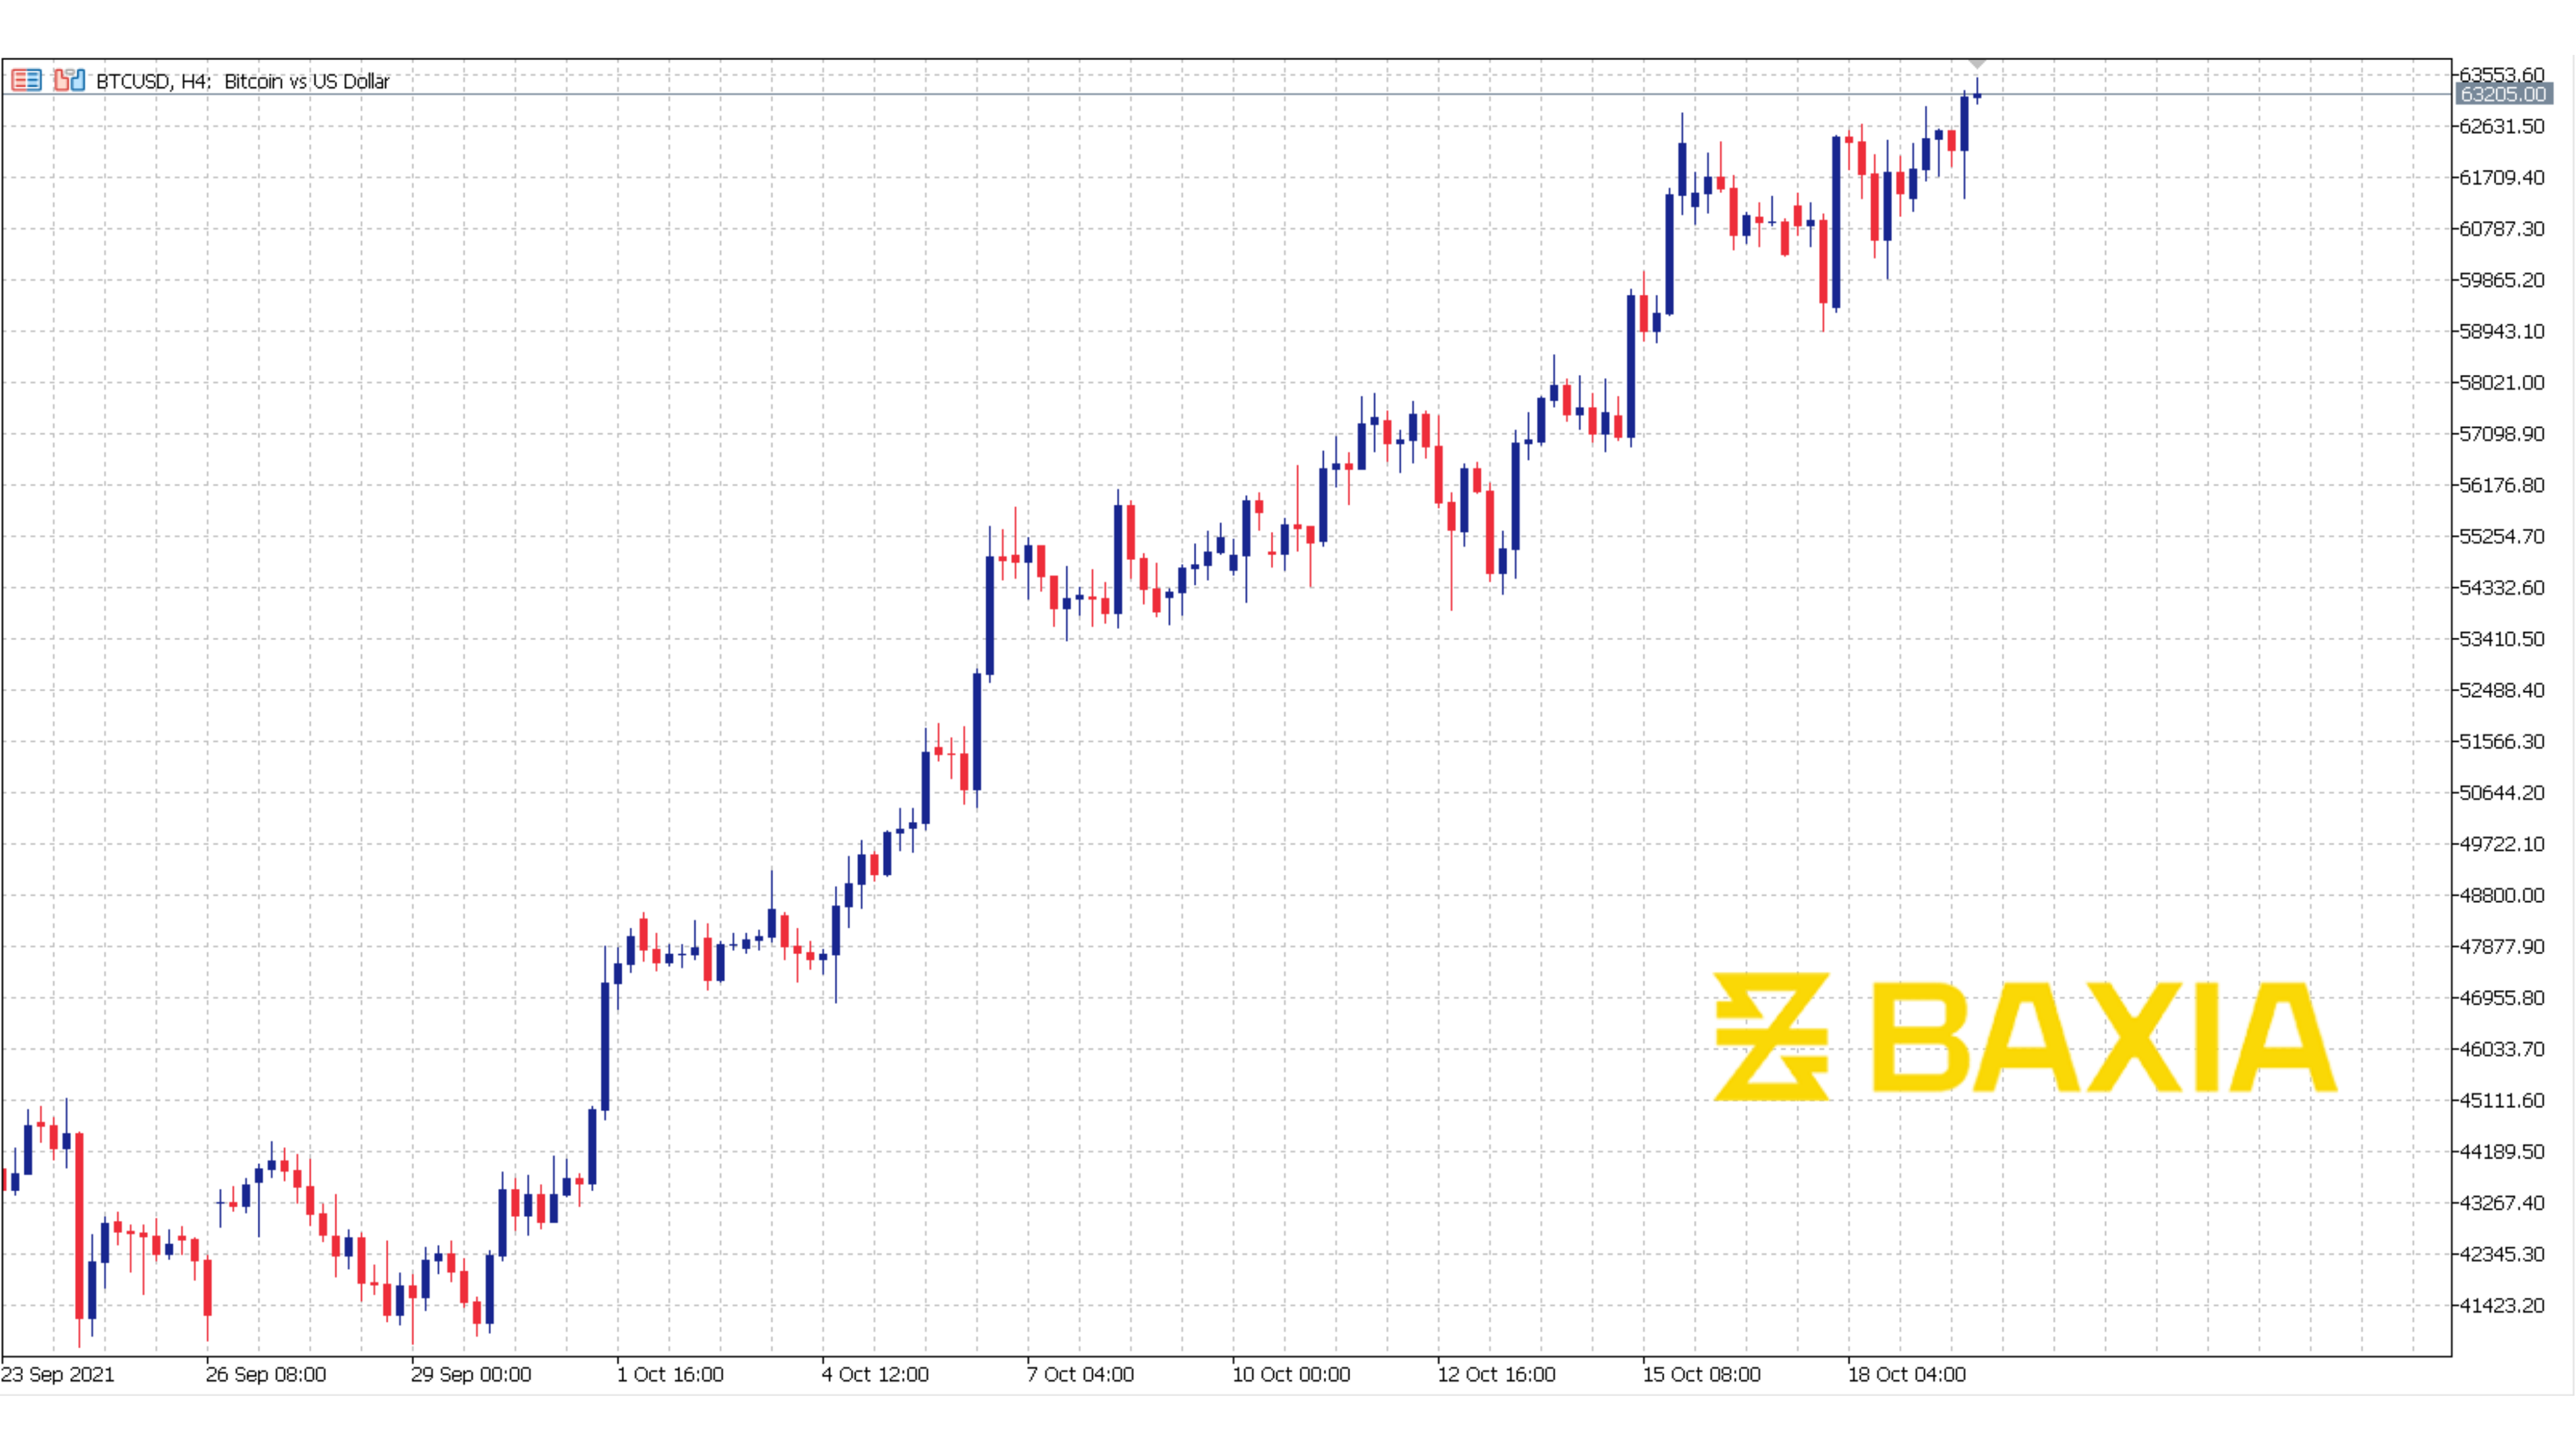2576x1451 pixels.
Task: Click the 42345.30 price axis label
Action: click(2502, 1254)
